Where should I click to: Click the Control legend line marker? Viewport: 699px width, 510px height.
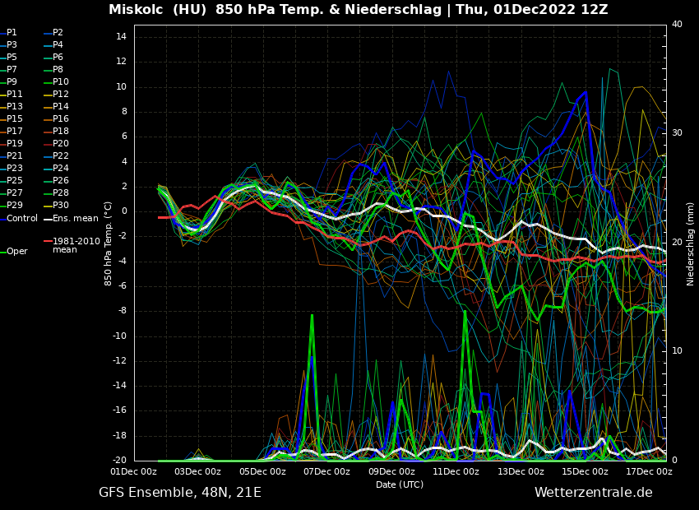[x=2, y=219]
